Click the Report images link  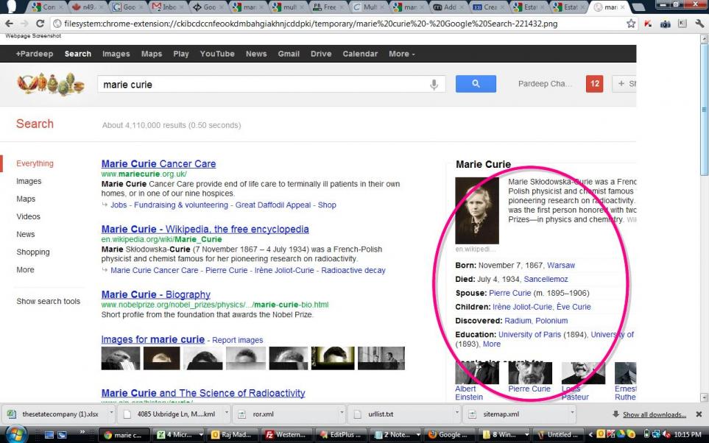(237, 340)
